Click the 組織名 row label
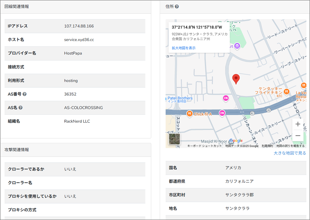The width and height of the screenshot is (310, 220). (14, 121)
